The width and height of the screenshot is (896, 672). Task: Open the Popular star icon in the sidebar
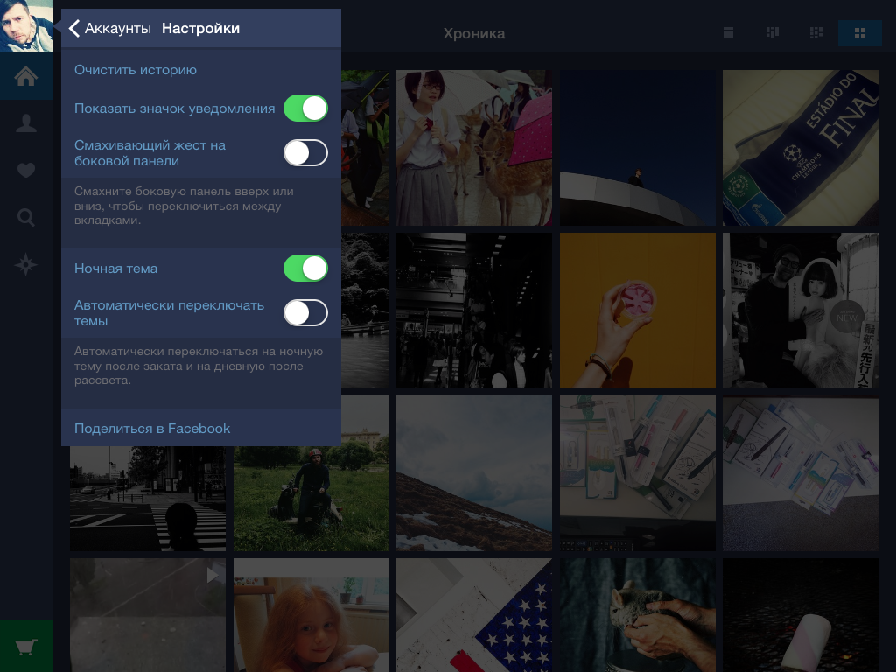(25, 264)
